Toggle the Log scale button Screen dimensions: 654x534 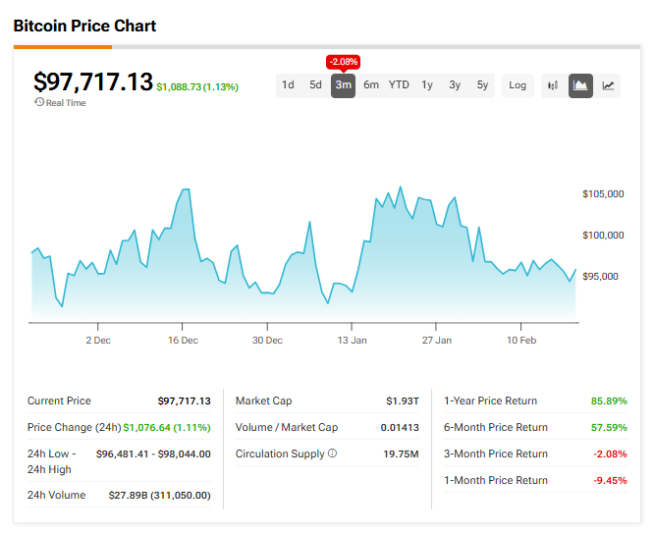[x=518, y=85]
